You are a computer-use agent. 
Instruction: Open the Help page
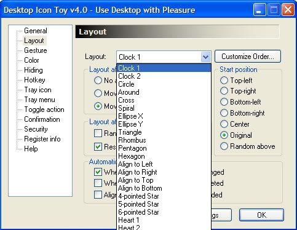pos(31,149)
